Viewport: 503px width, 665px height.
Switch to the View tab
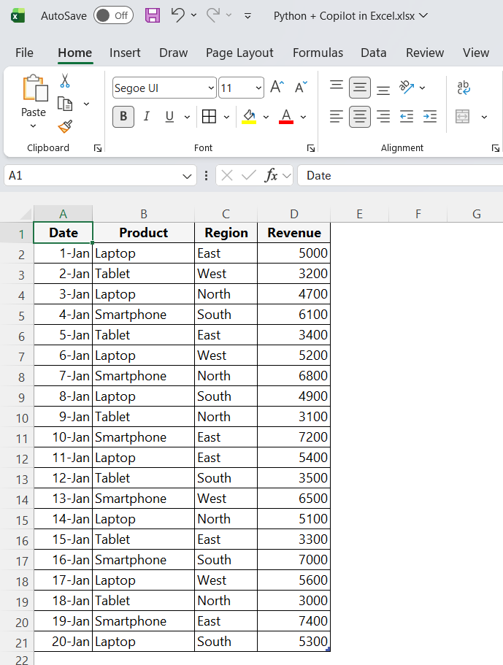point(476,53)
